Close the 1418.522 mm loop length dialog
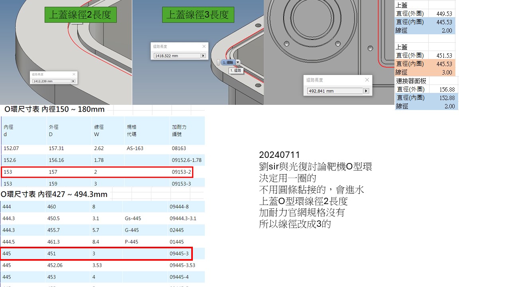Screen dimensions: 510x287 click(x=204, y=47)
